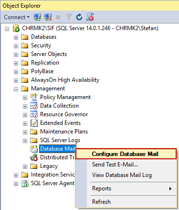Click the Activity script icon with red X

(90, 17)
